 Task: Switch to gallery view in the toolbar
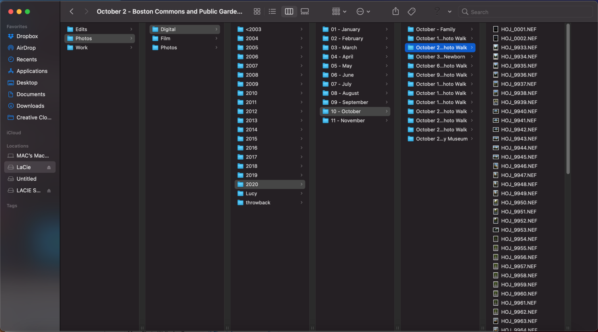305,12
